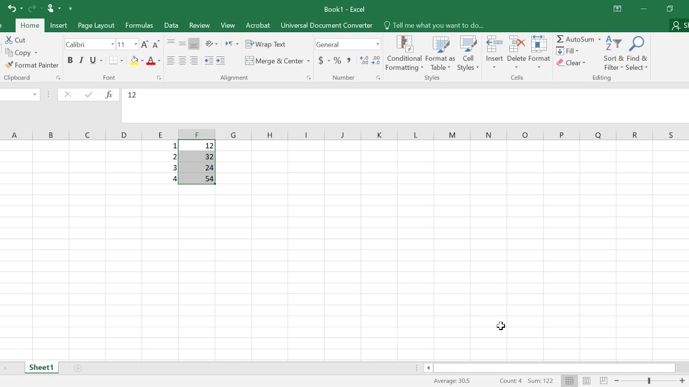Viewport: 689px width, 387px height.
Task: Click Increase Indent icon
Action: 220,61
